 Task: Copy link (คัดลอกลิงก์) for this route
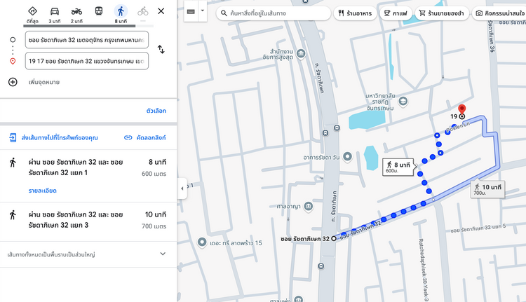[x=145, y=137]
